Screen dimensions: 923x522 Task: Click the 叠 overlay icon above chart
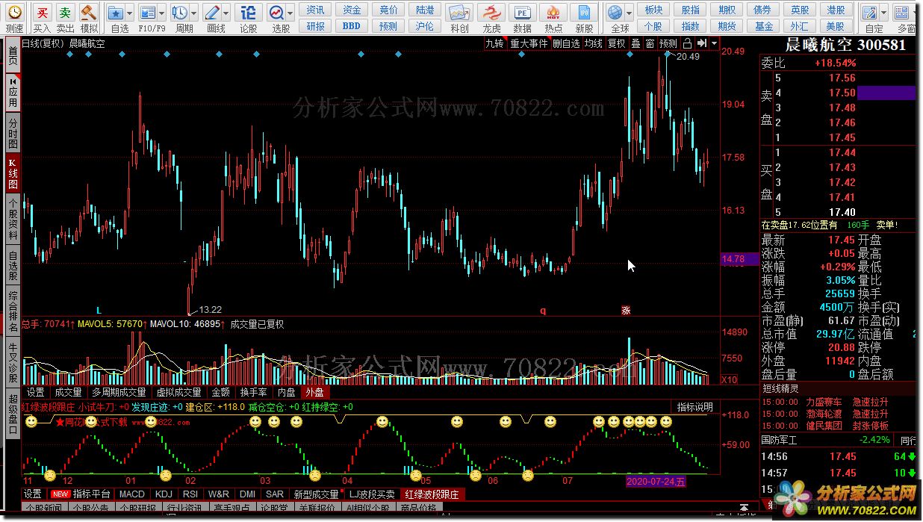pyautogui.click(x=635, y=43)
